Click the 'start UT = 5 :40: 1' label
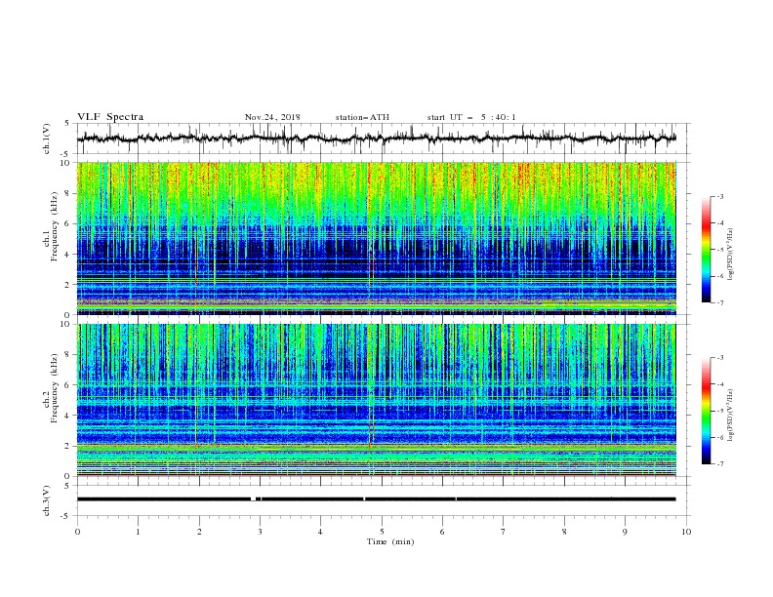Viewport: 773px width, 597px height. [471, 117]
